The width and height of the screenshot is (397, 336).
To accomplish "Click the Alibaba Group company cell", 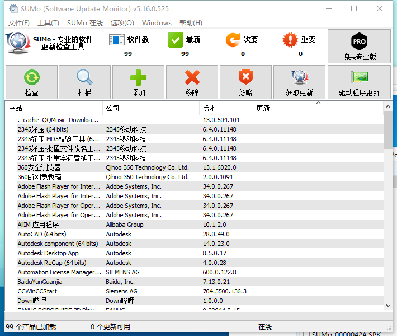I will click(x=125, y=225).
